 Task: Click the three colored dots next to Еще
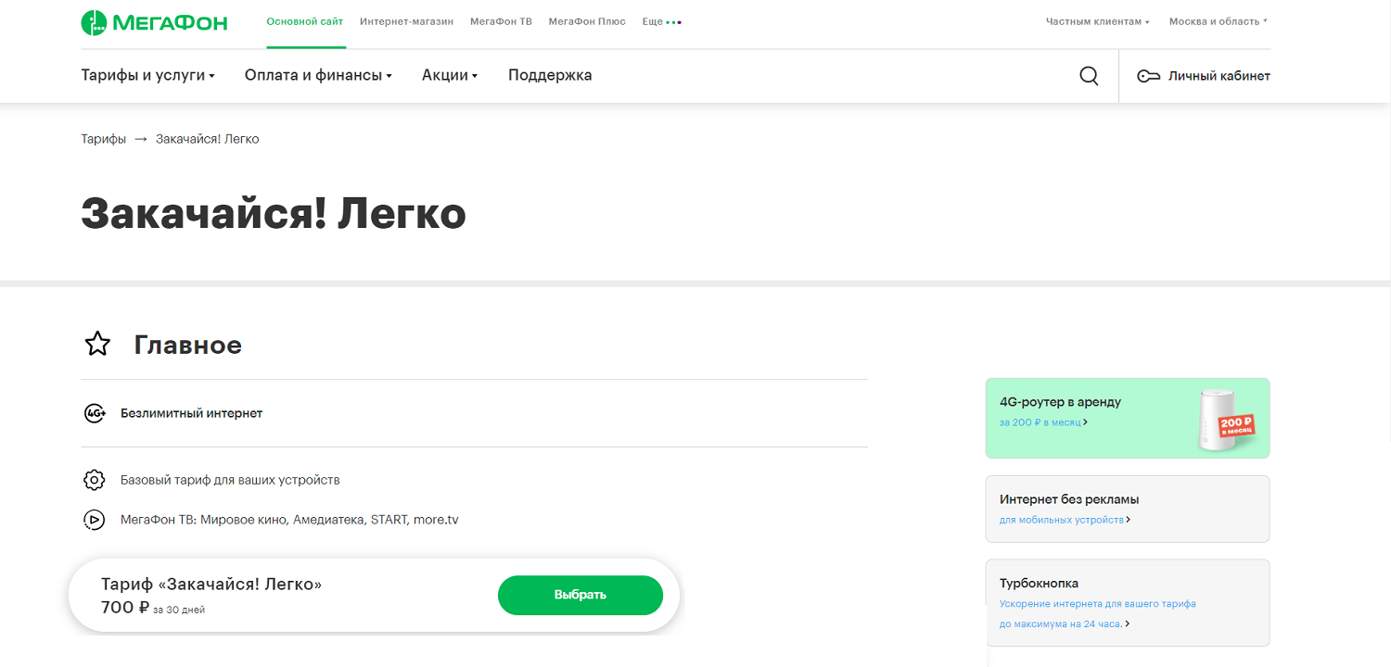click(x=674, y=21)
